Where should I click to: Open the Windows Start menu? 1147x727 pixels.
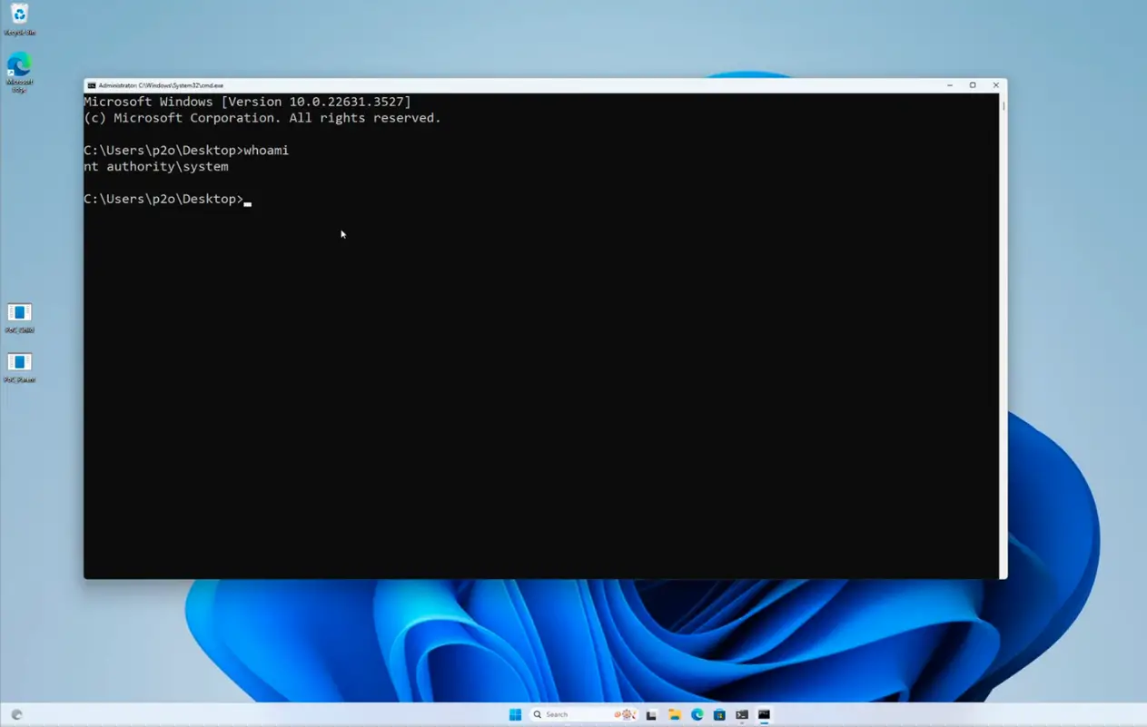(515, 714)
